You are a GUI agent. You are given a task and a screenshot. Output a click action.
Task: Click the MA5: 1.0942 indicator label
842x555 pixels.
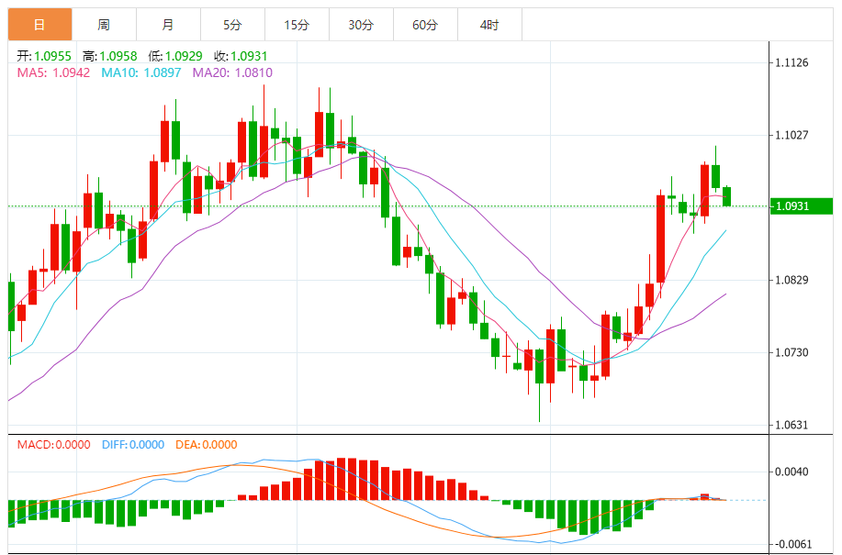(x=53, y=72)
